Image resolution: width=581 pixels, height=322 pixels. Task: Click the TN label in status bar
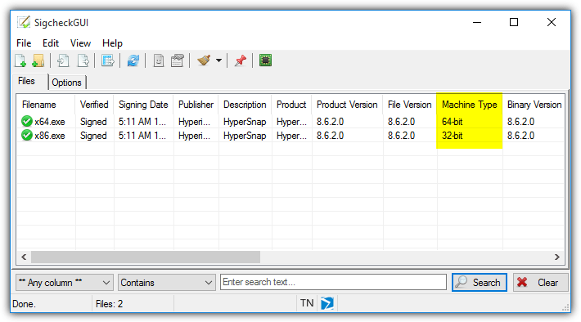(307, 303)
